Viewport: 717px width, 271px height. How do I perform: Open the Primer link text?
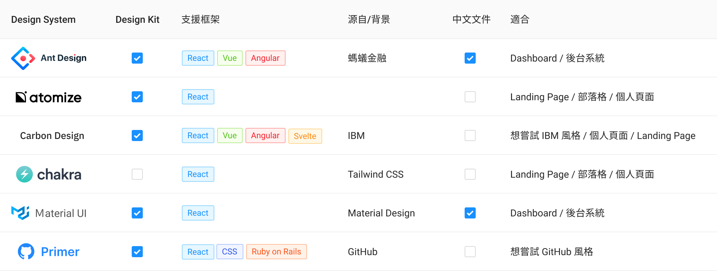tap(60, 252)
